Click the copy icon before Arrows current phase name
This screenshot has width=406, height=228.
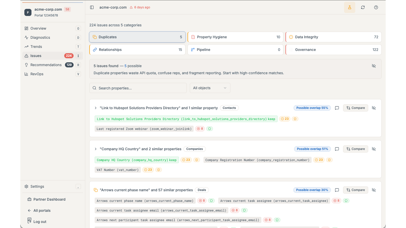coord(96,190)
